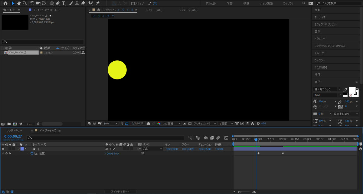Click the RGB channel display icon

click(x=159, y=123)
